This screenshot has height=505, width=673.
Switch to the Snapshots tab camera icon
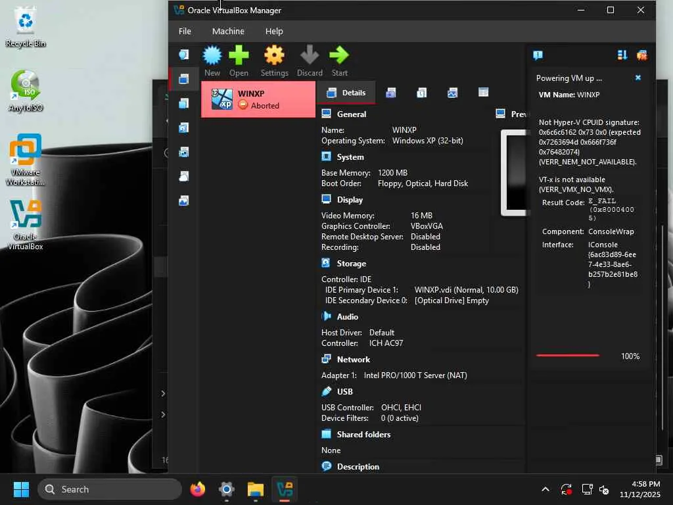click(390, 92)
